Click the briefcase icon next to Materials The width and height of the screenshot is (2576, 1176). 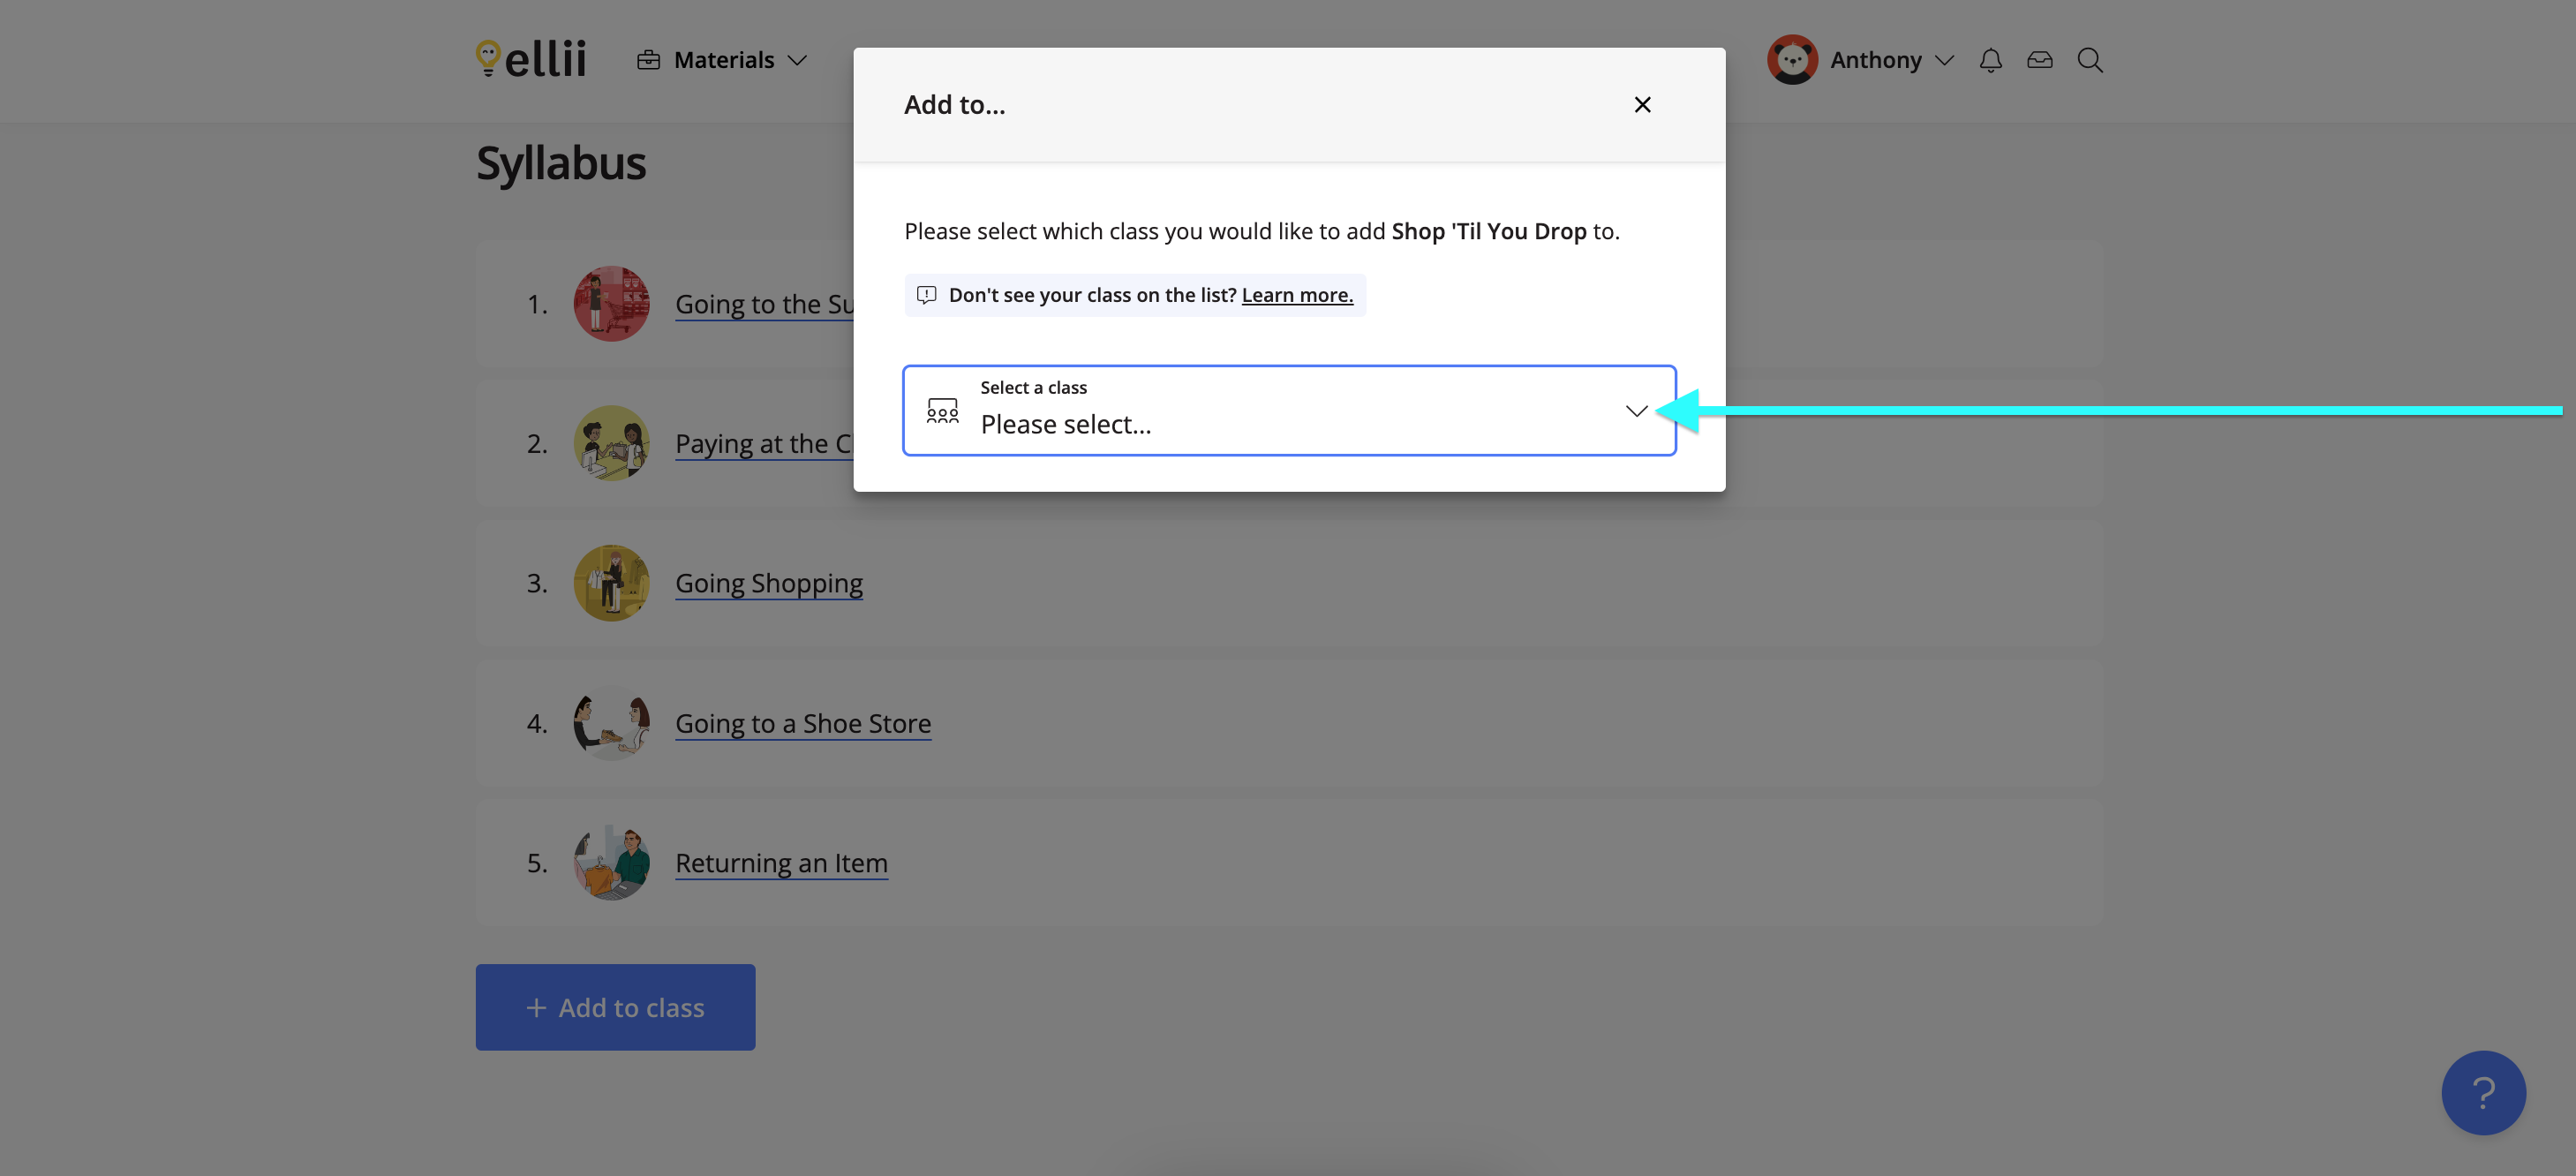pyautogui.click(x=649, y=60)
